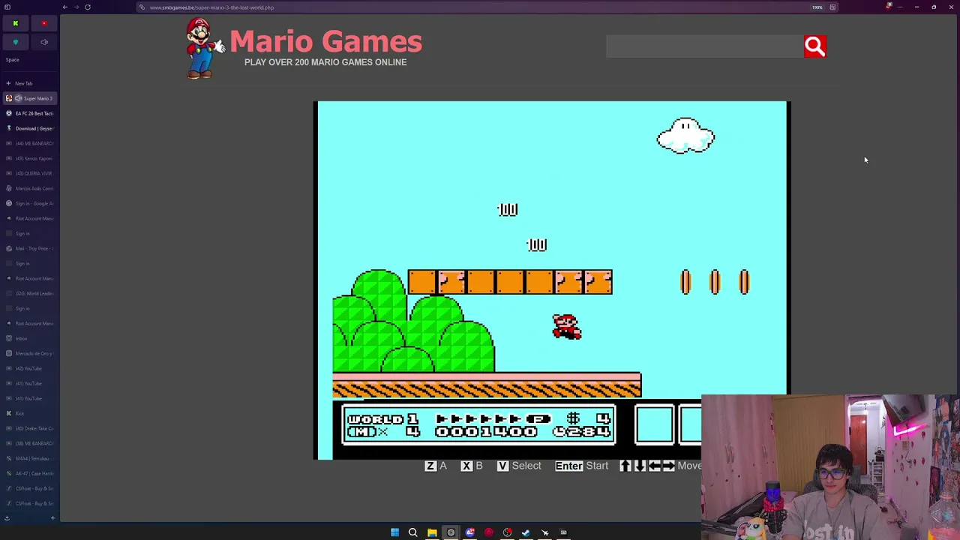Click the Mario mascot logo image
960x540 pixels.
pos(204,49)
